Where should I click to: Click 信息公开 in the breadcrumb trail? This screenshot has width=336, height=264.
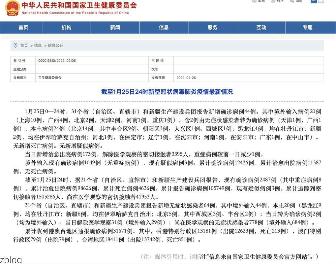click(55, 46)
